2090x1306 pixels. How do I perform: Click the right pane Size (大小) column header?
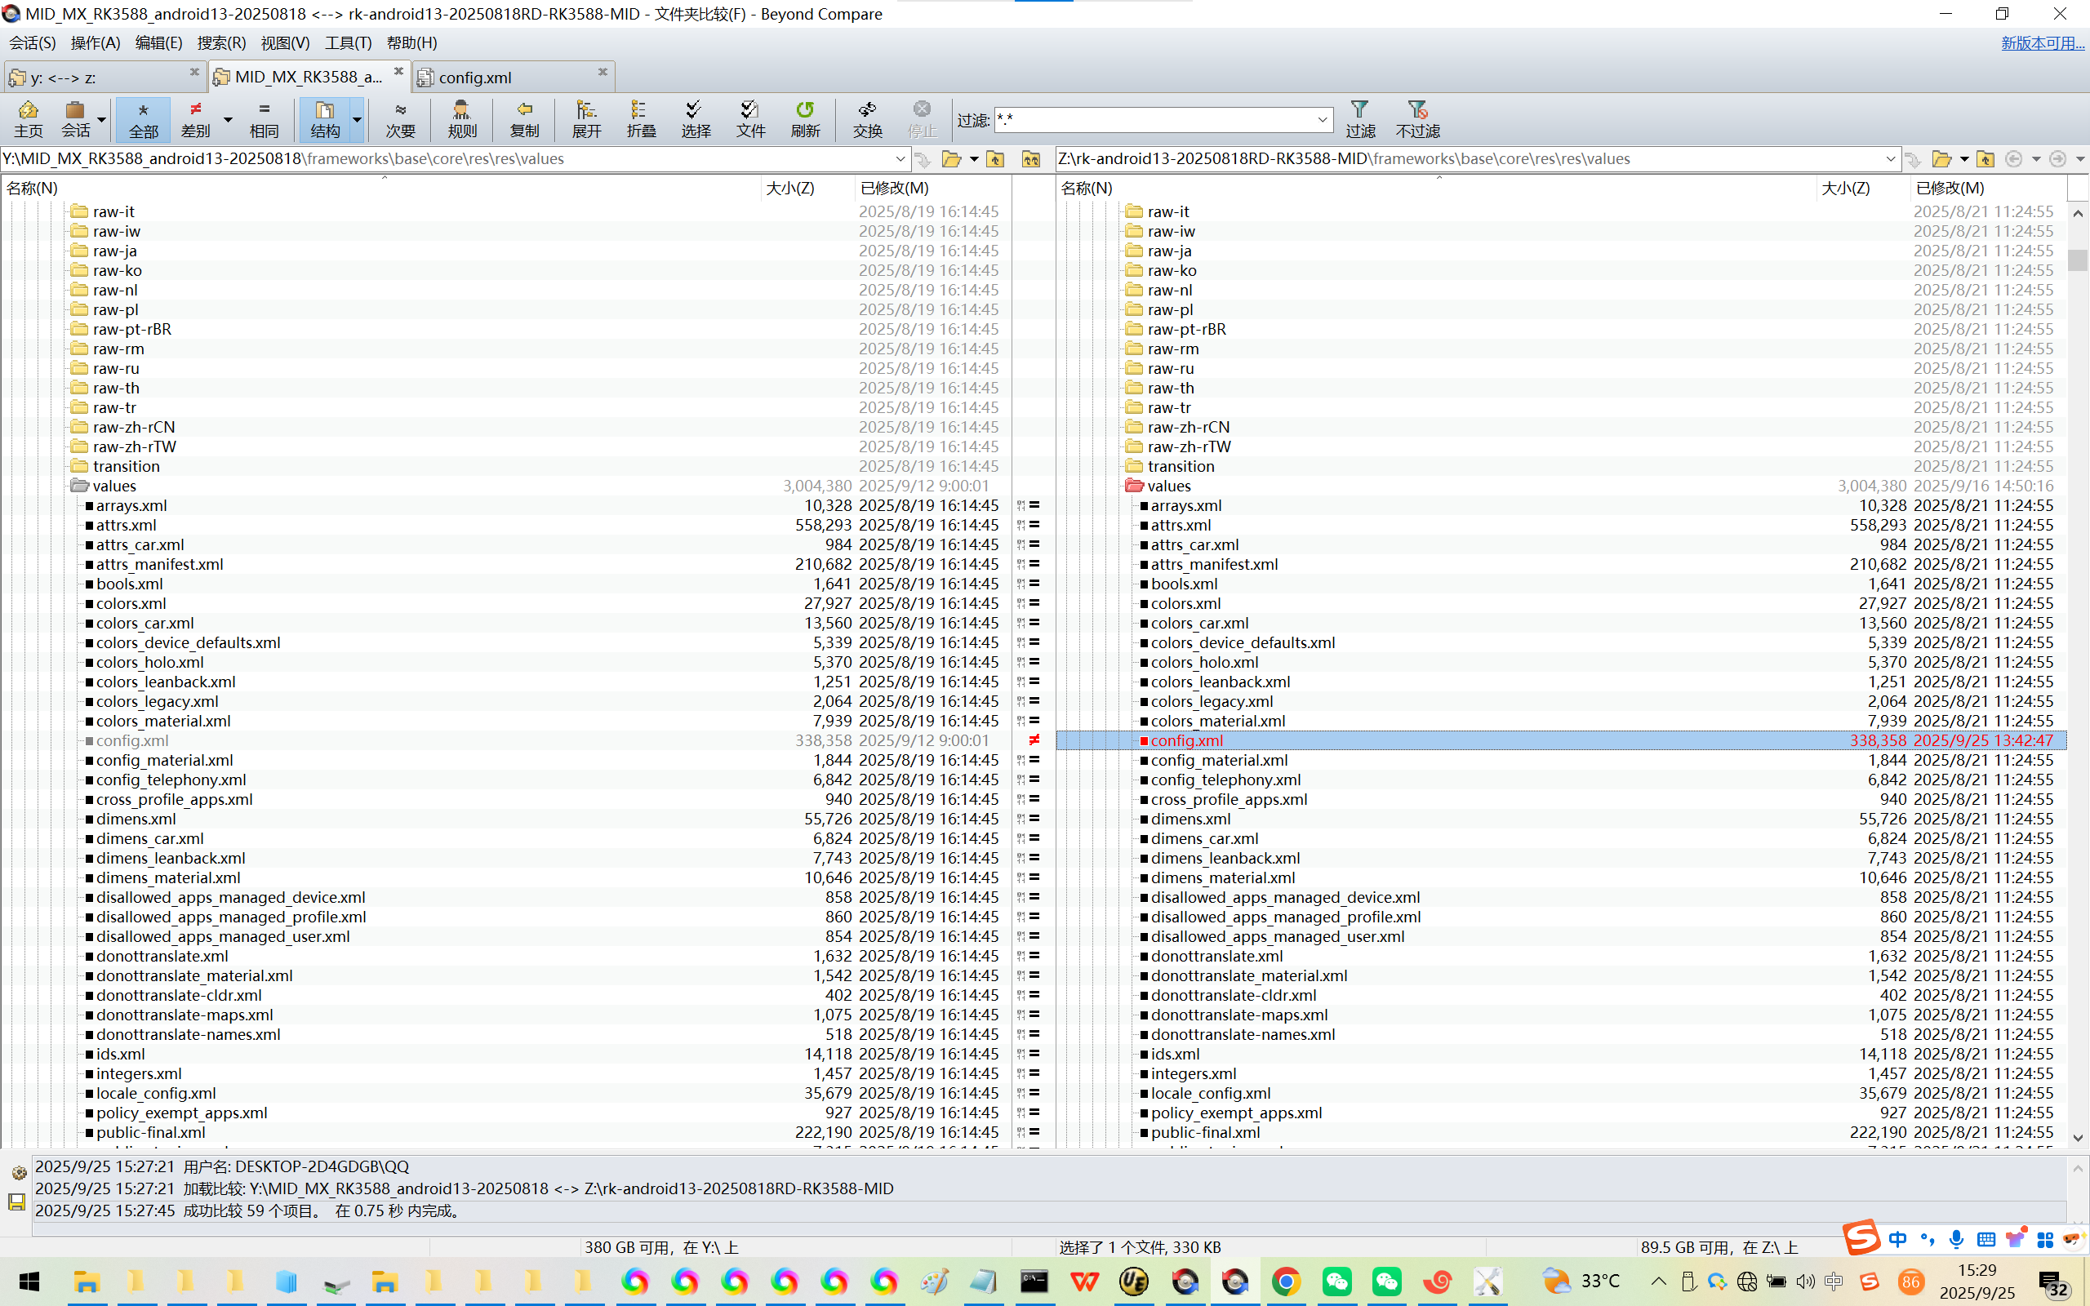[1845, 188]
